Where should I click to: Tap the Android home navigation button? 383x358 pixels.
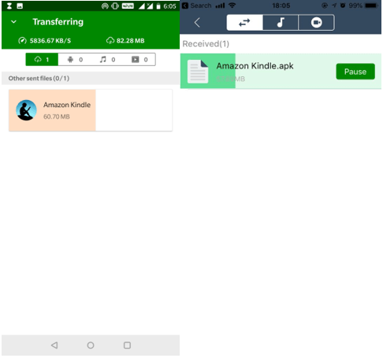tap(91, 345)
